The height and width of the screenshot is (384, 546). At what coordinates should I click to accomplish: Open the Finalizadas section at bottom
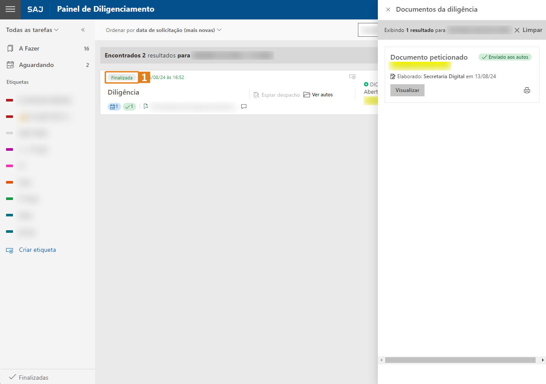pyautogui.click(x=33, y=378)
